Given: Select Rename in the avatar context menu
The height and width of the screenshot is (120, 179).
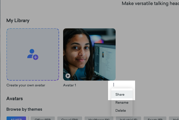Looking at the screenshot, I should click(122, 102).
